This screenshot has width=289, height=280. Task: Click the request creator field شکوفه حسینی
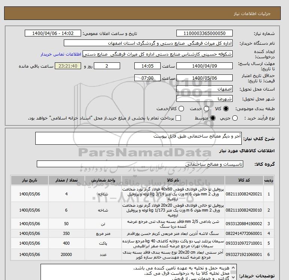pos(158,54)
